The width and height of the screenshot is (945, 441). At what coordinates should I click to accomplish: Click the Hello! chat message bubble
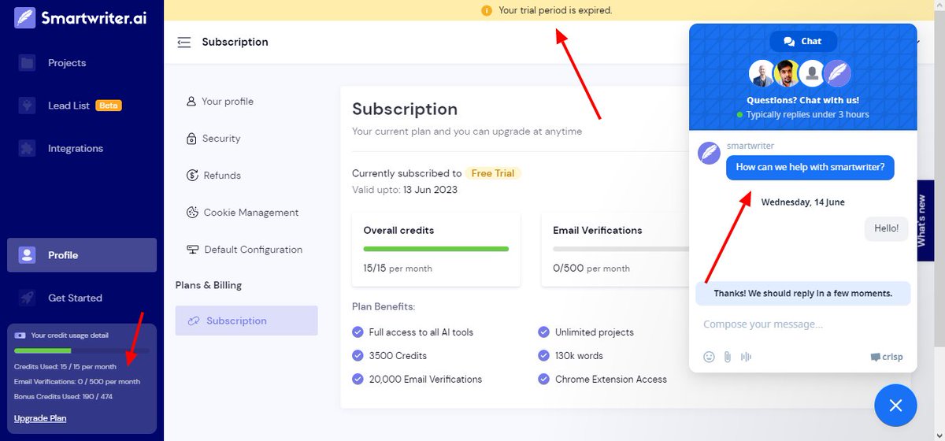(887, 229)
